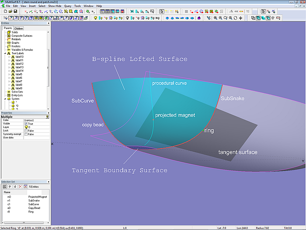The image size is (306, 230).
Task: Expand the label10 tree item
Action: 9,57
